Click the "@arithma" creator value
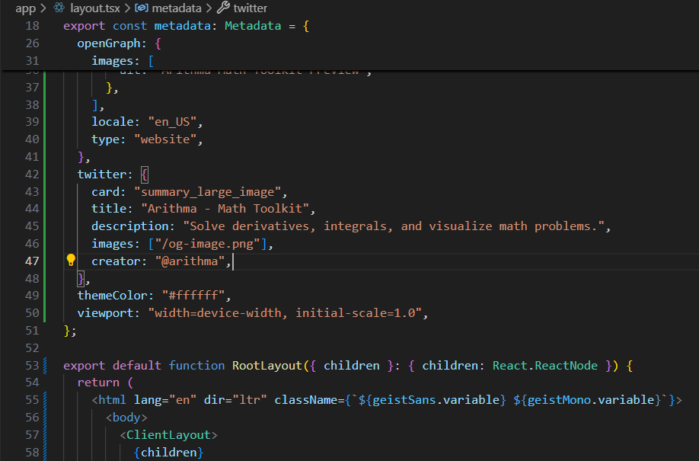This screenshot has width=699, height=461. [x=190, y=261]
